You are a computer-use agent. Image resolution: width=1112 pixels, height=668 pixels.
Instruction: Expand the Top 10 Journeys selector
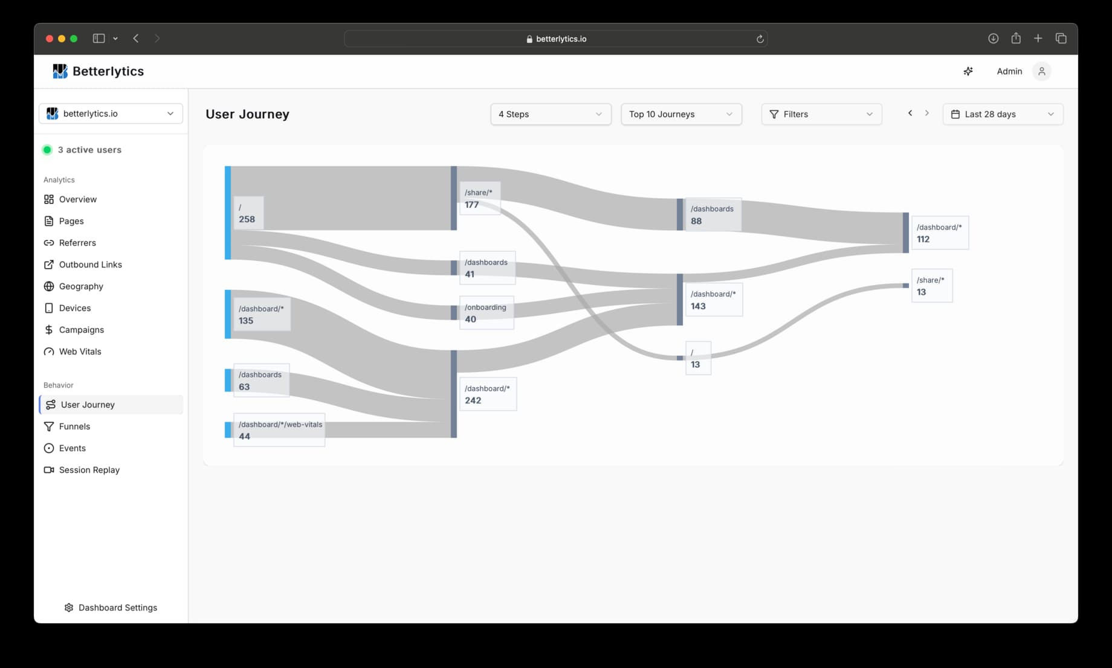(680, 114)
